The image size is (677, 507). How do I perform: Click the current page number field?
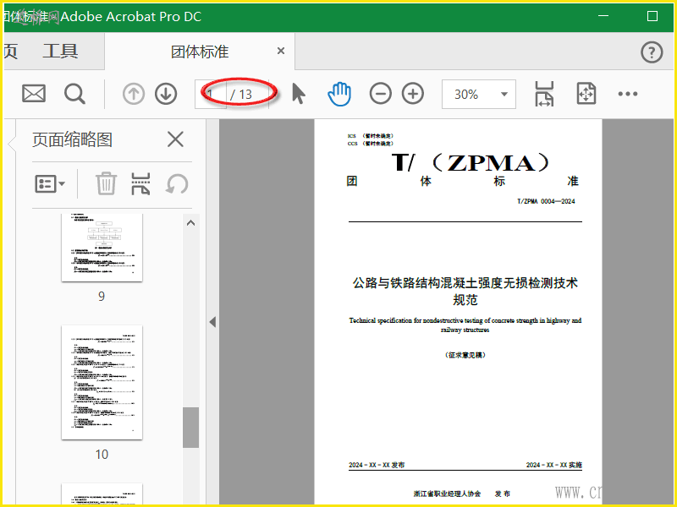[210, 94]
